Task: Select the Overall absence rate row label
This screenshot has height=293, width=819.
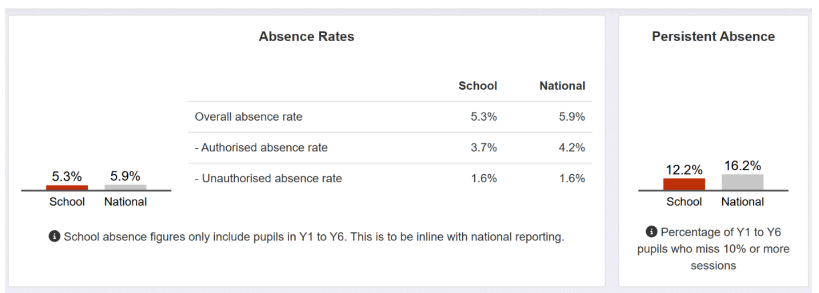Action: [x=249, y=117]
